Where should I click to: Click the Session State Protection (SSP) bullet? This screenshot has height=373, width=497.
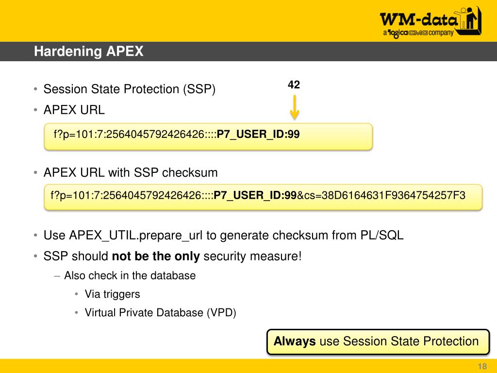click(129, 89)
